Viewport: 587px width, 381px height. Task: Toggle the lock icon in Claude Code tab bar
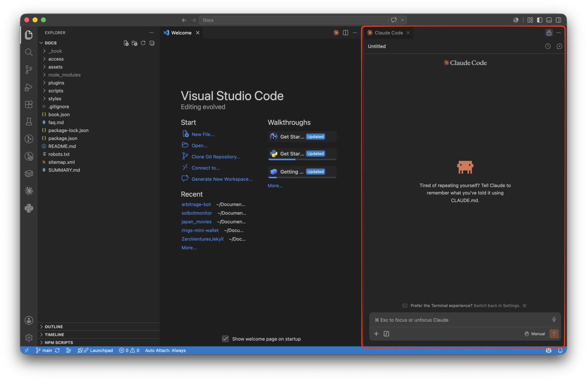(549, 33)
